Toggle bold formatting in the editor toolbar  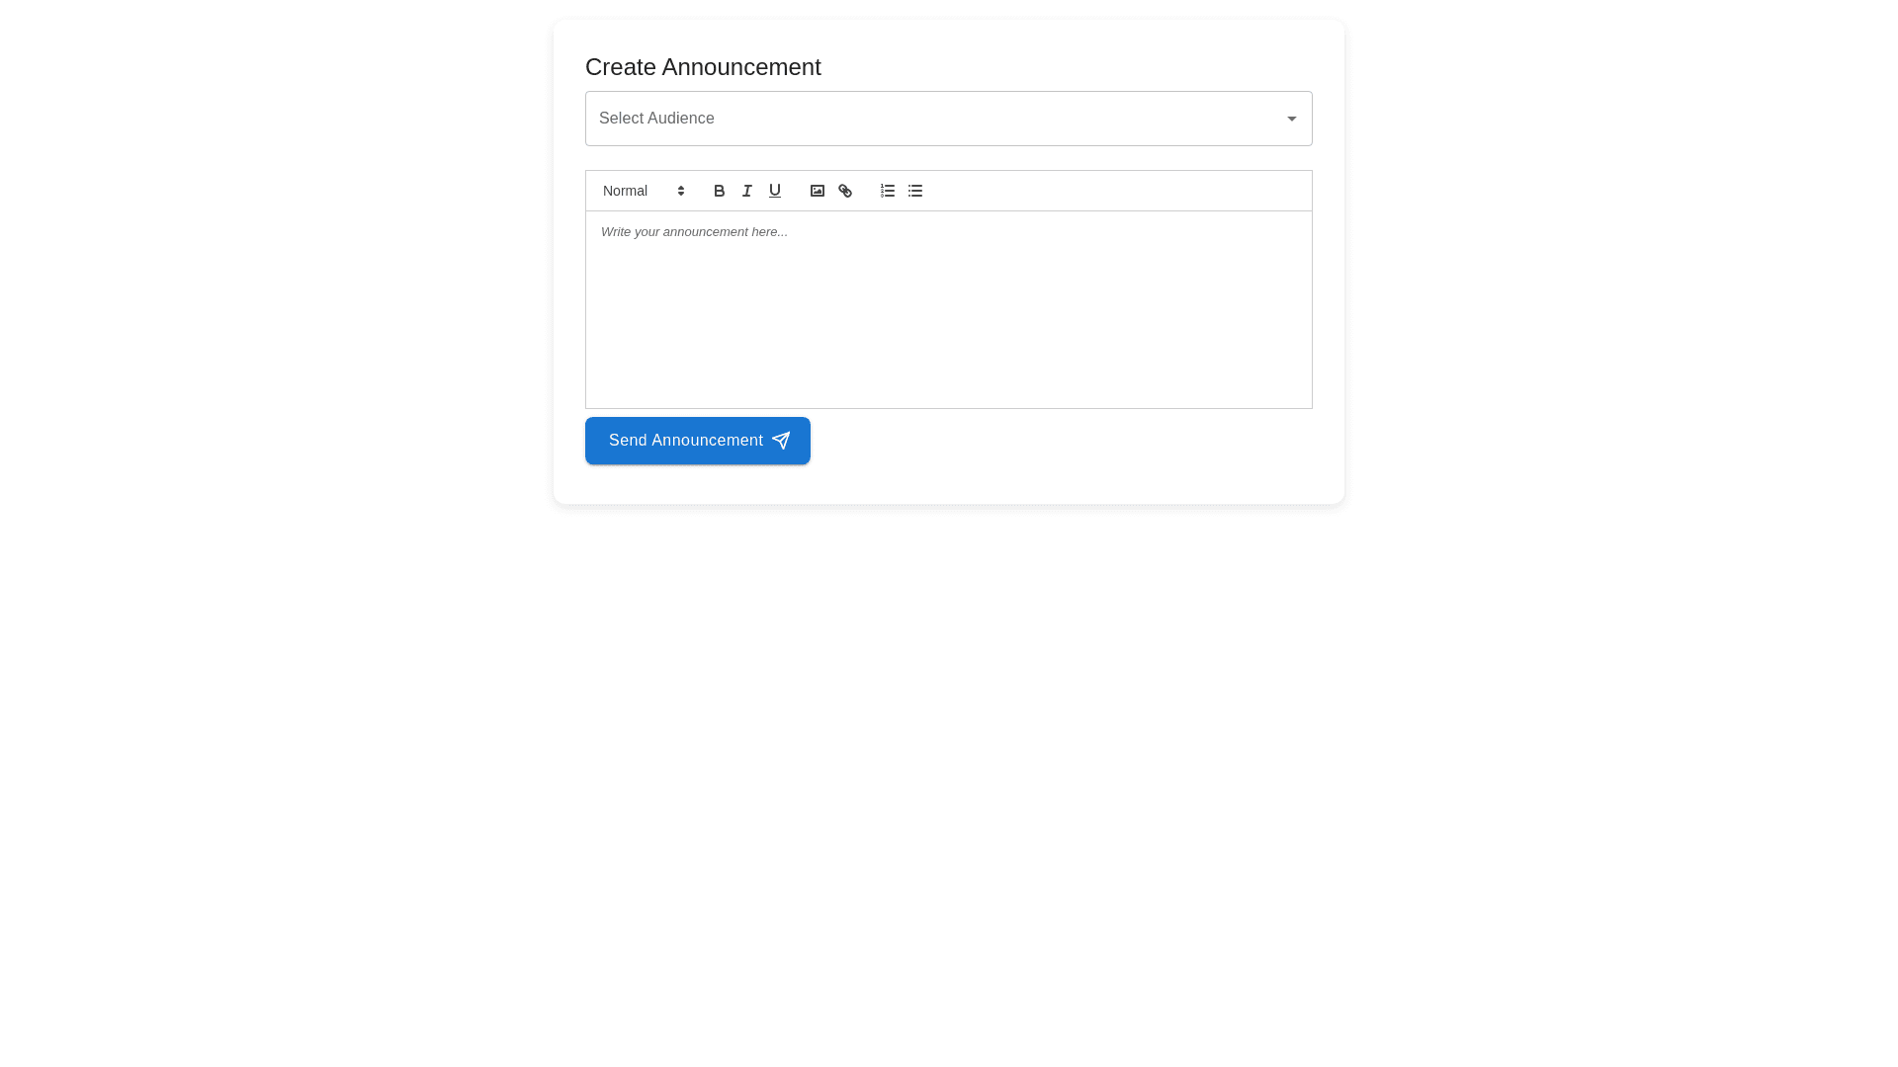[719, 191]
